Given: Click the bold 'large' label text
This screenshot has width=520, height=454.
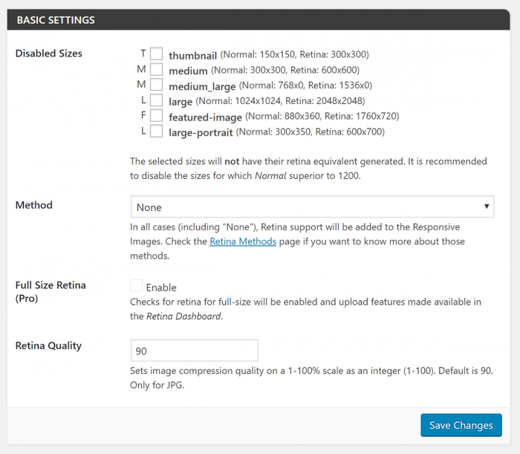Looking at the screenshot, I should (x=181, y=101).
